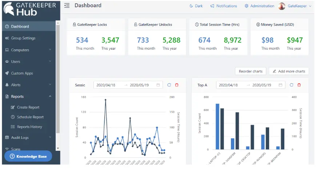Open Reports History
316x170 pixels.
(29, 127)
